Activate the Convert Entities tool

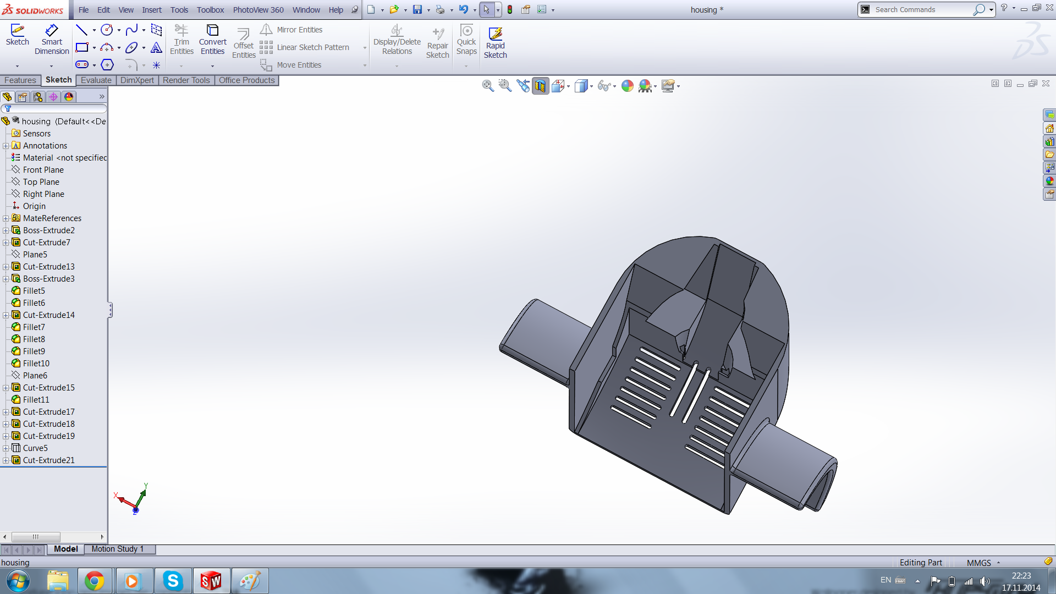tap(212, 38)
